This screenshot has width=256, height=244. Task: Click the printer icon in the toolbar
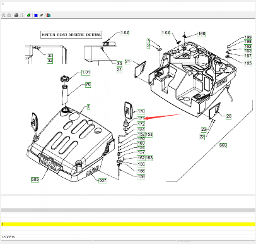point(16,15)
